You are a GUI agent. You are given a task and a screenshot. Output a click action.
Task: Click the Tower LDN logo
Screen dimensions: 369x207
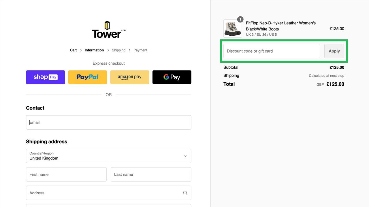point(109,30)
